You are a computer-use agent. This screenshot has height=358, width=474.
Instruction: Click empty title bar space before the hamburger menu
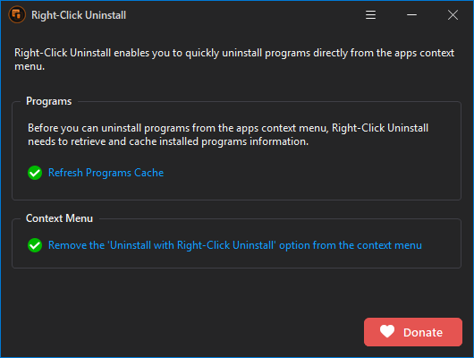click(x=241, y=15)
